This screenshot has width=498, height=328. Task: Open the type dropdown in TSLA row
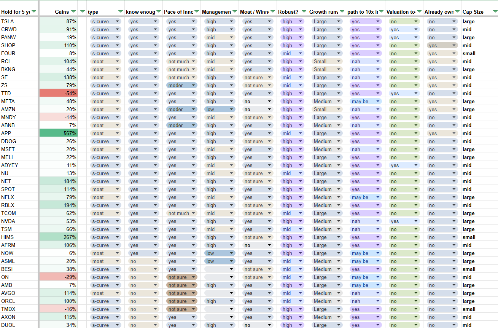[106, 21]
